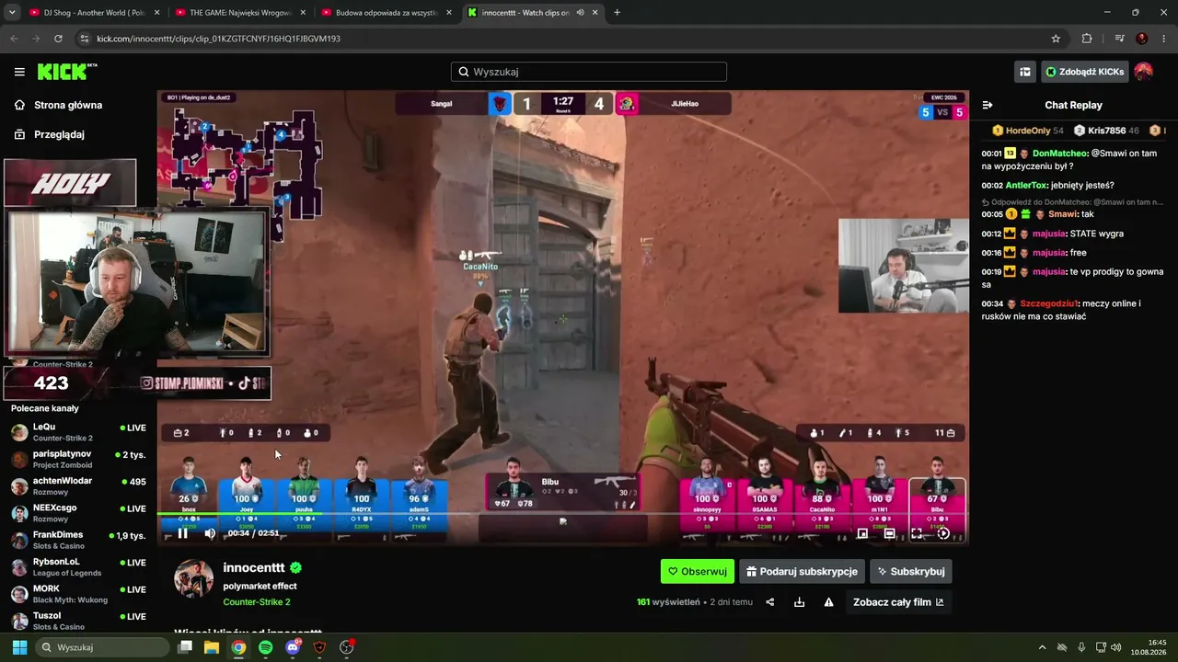Click the Smawi chat username
The width and height of the screenshot is (1178, 662).
(1063, 214)
